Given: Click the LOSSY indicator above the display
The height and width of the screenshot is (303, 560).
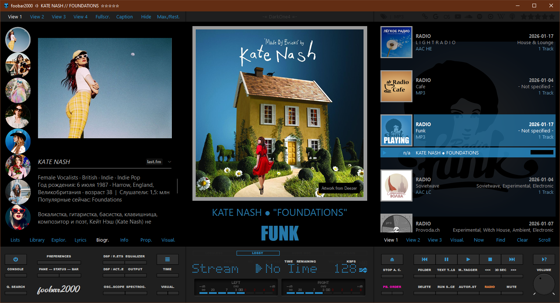Looking at the screenshot, I should click(x=258, y=253).
